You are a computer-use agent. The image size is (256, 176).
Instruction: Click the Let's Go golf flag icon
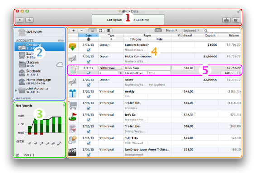tap(72, 117)
